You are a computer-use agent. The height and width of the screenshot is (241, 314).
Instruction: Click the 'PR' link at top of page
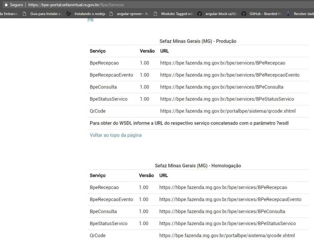coord(91,20)
